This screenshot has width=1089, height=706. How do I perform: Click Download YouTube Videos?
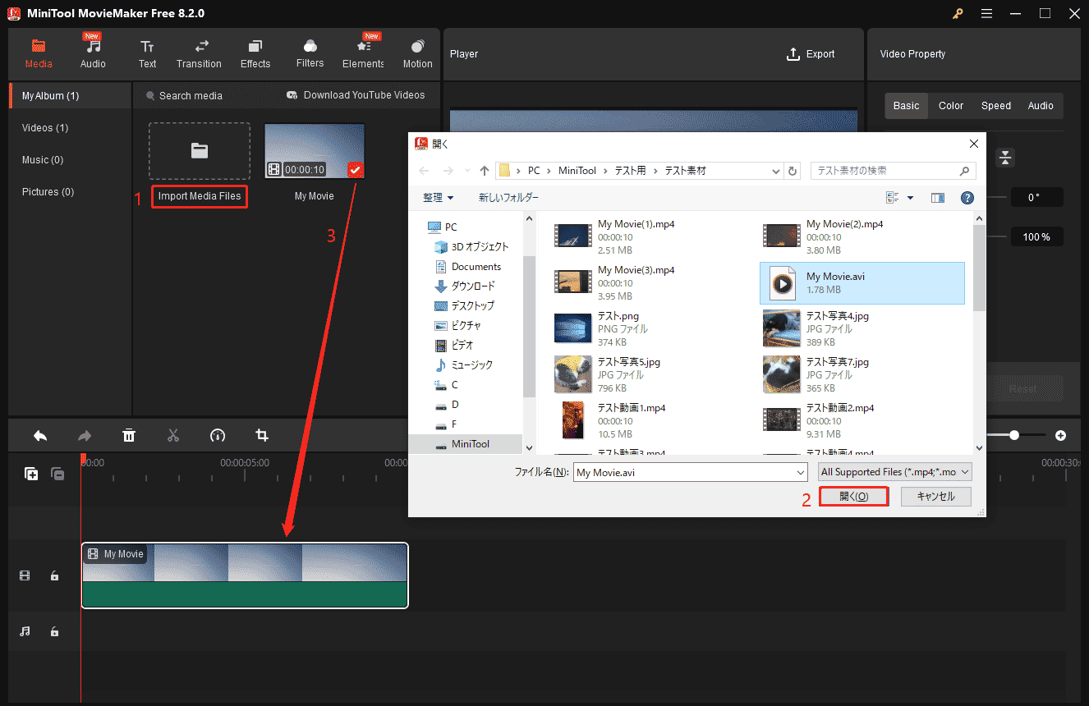[356, 95]
